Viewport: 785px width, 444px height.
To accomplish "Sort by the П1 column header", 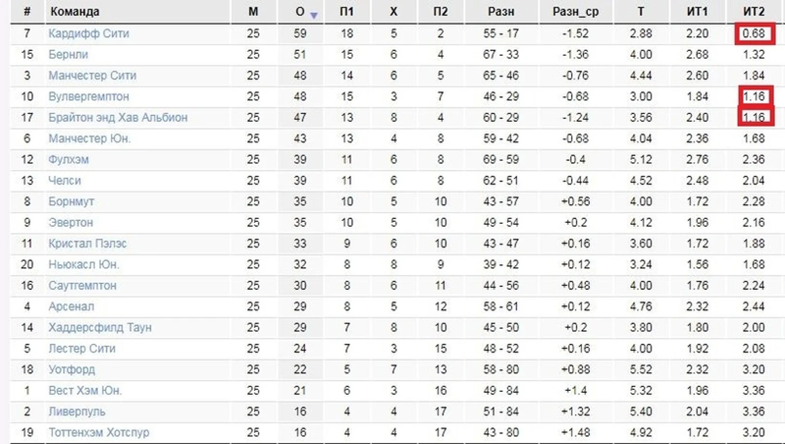I will 347,11.
